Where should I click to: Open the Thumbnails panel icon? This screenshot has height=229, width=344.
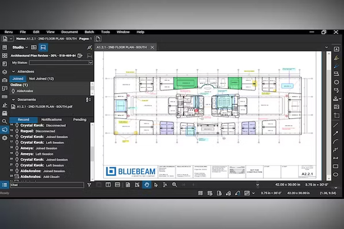(4, 55)
